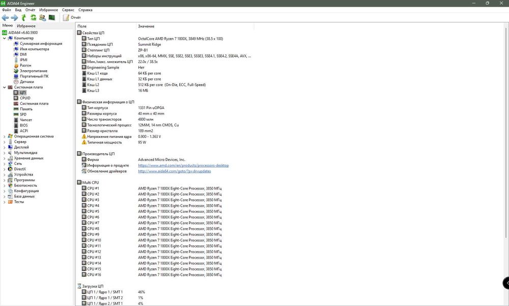Screen dimensions: 509x306
Task: Click the users icon in the toolbar
Action: point(43,17)
